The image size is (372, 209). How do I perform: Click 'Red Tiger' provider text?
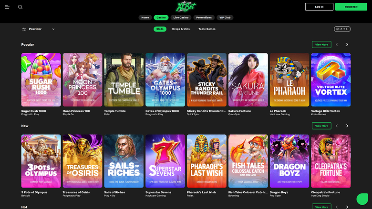[275, 196]
